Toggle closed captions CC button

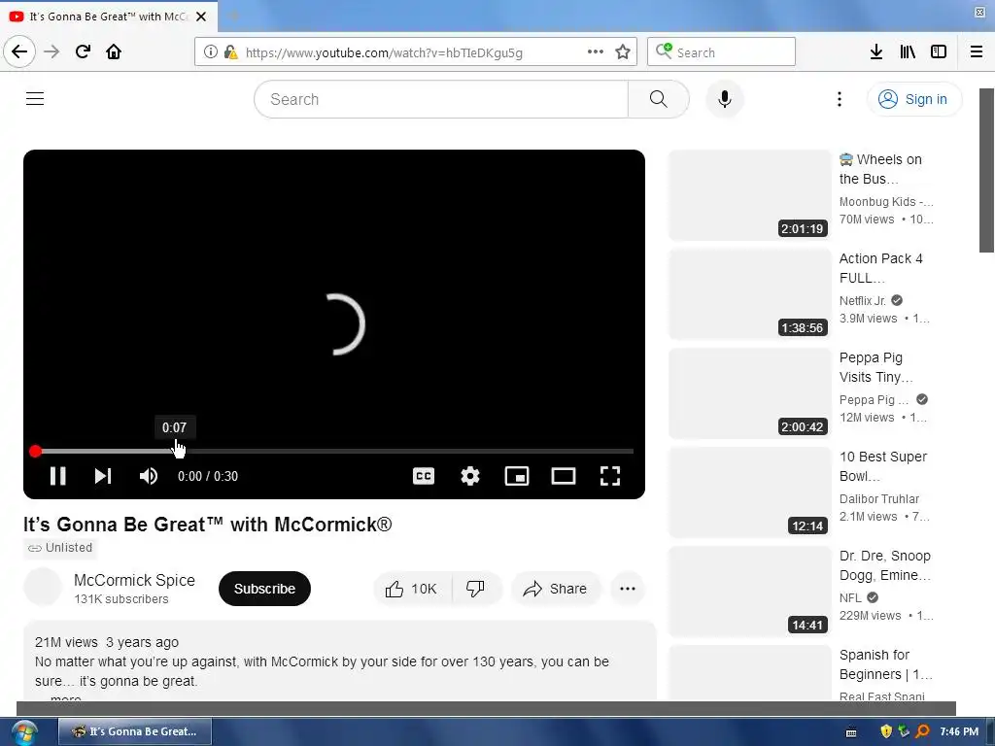click(424, 476)
